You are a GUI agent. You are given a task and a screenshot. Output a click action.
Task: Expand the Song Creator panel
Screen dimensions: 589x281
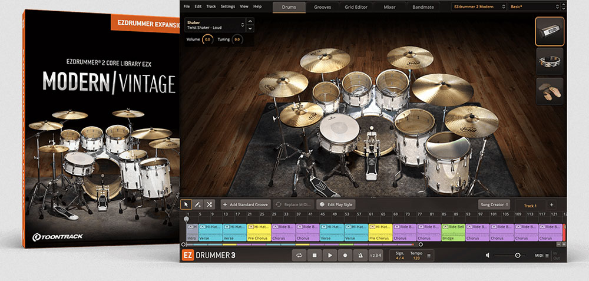[494, 204]
